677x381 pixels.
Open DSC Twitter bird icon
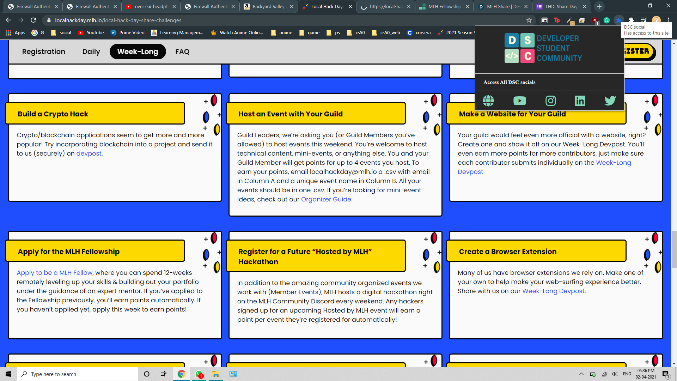610,101
